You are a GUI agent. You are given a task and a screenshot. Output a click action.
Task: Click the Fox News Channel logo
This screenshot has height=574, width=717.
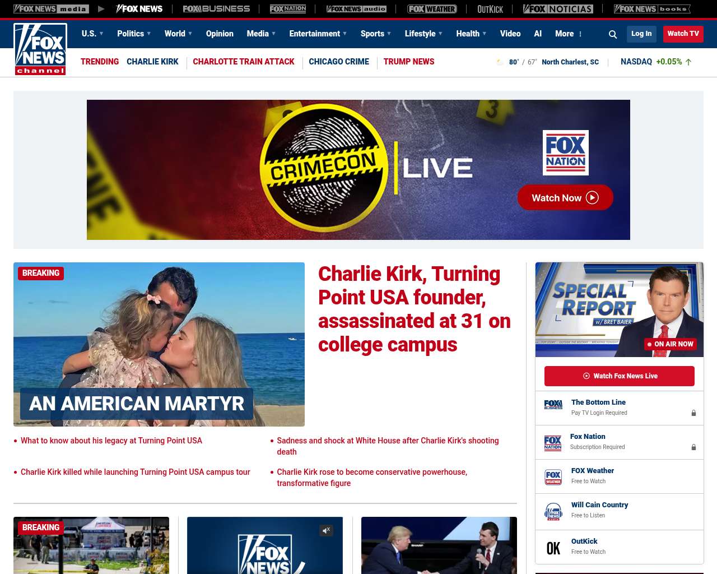(x=40, y=49)
